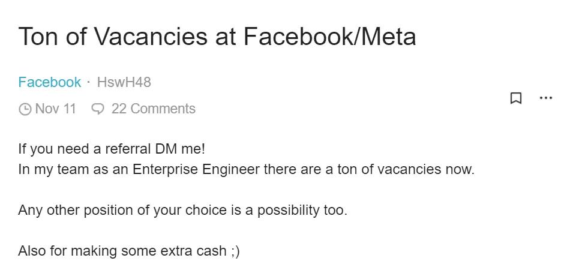Click the speech bubble comments icon

pos(98,109)
